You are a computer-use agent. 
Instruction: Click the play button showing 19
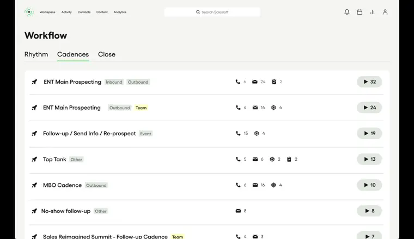(x=369, y=134)
